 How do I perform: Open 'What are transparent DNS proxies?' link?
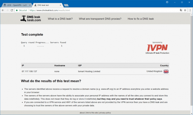click(100, 19)
